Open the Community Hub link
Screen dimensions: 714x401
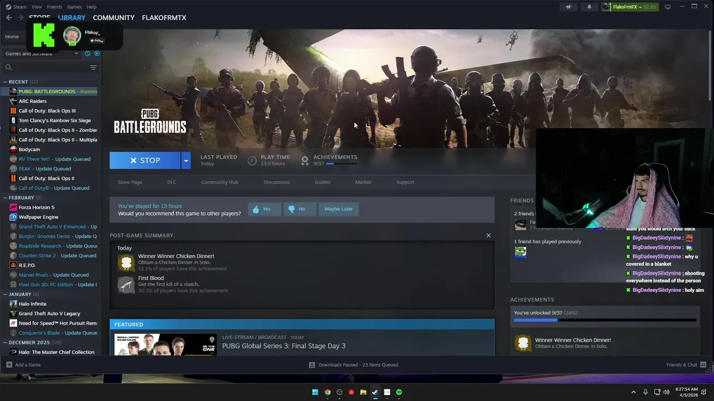tap(220, 182)
